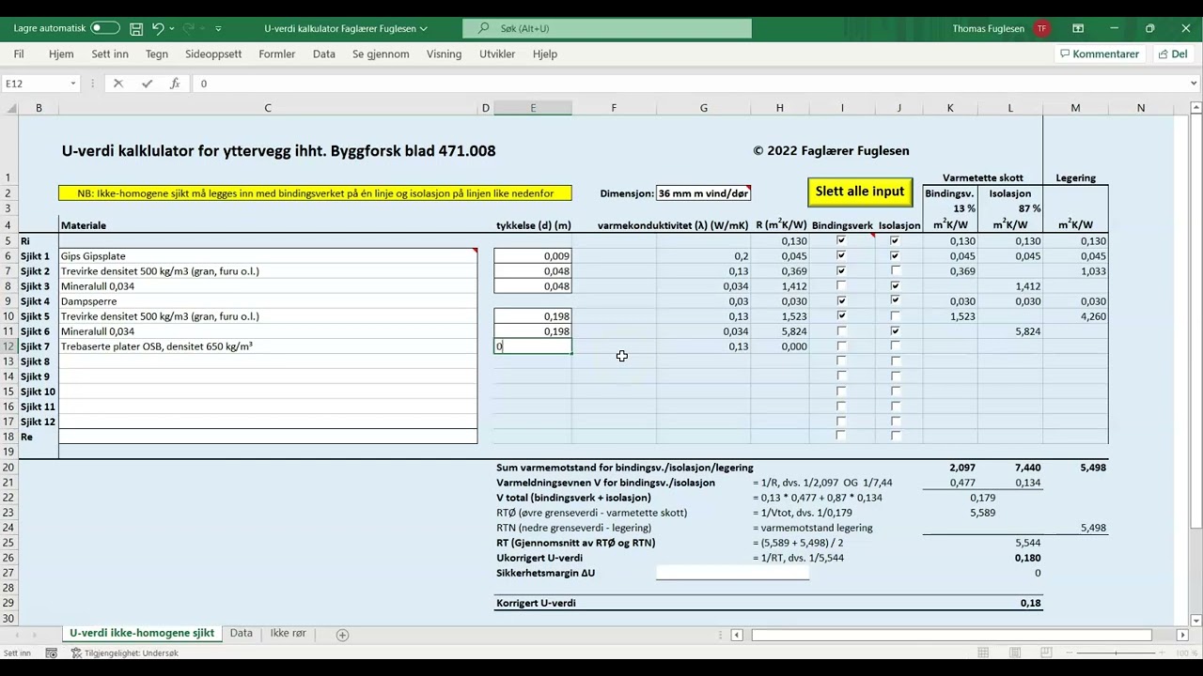This screenshot has height=676, width=1203.
Task: Check Bindingsverk checkbox for Sjikt 7
Action: (x=841, y=346)
